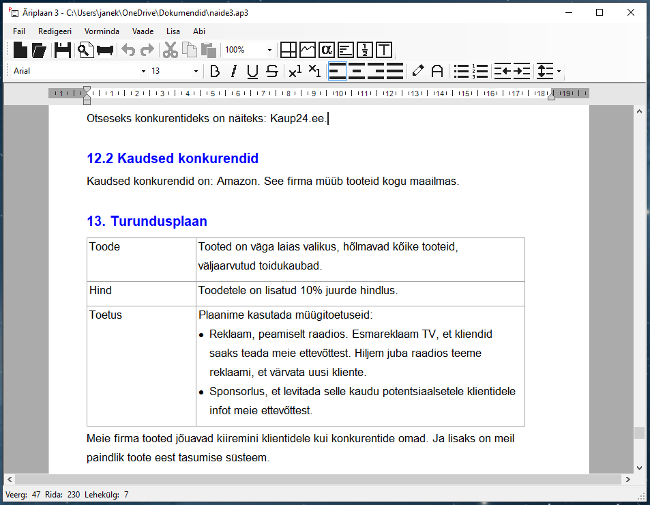Insert a chart with the graph icon

pos(308,50)
